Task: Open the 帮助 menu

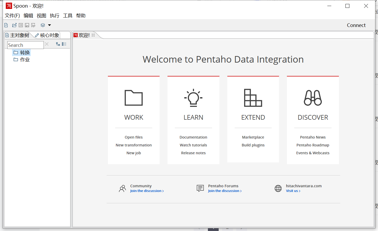Action: click(81, 16)
